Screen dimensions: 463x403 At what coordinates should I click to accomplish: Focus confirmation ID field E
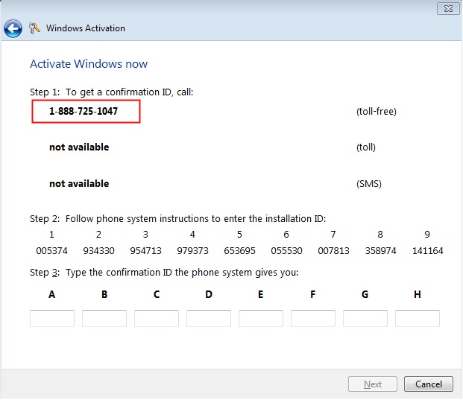click(261, 318)
